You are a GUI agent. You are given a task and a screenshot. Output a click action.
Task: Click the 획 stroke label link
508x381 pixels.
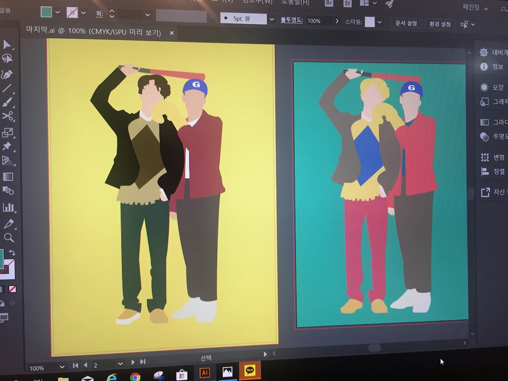[x=100, y=14]
